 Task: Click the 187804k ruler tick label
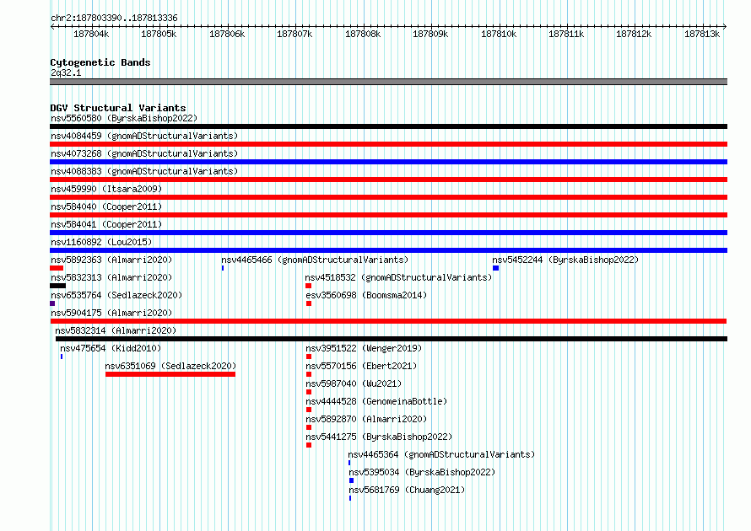[x=91, y=34]
